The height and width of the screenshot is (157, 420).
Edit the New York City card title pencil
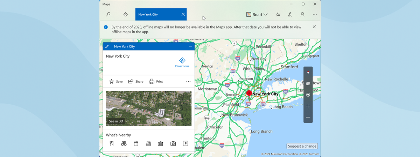coord(107,46)
